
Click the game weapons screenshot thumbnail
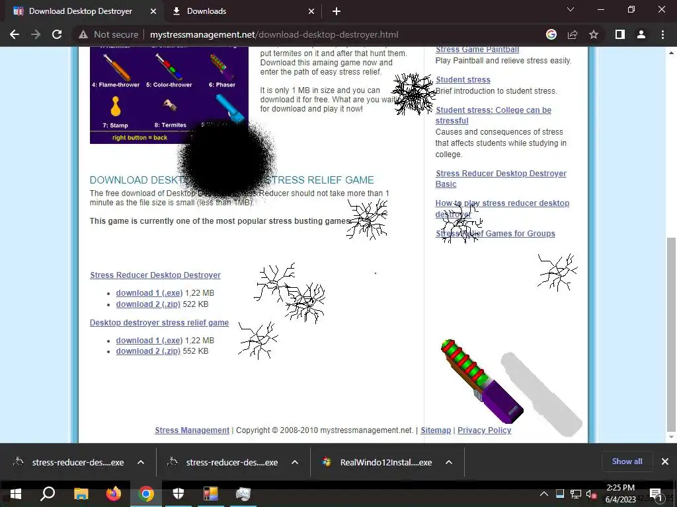(169, 95)
